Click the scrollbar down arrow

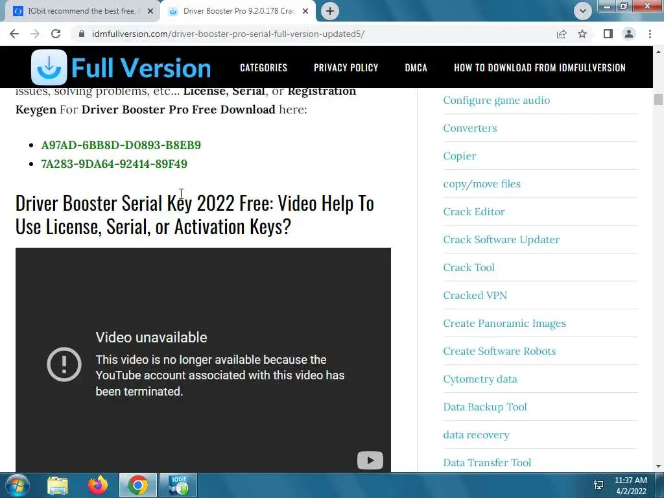point(658,467)
